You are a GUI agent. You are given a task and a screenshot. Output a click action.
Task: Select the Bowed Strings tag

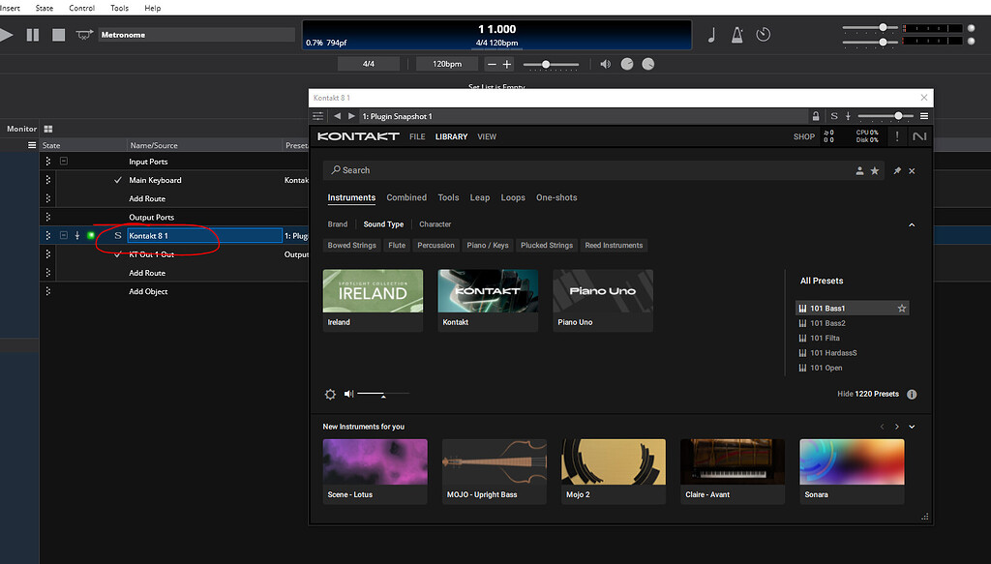pos(351,245)
